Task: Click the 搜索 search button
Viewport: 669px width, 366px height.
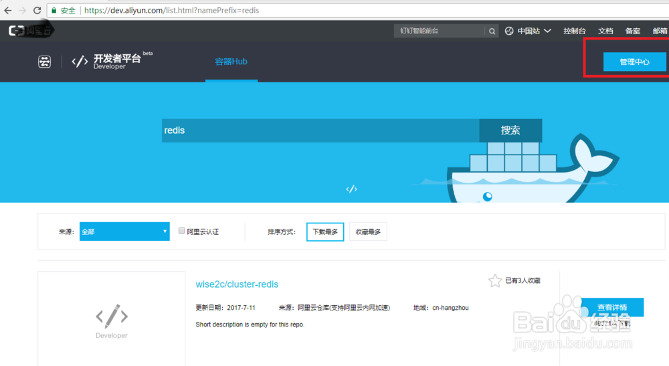Action: point(510,130)
